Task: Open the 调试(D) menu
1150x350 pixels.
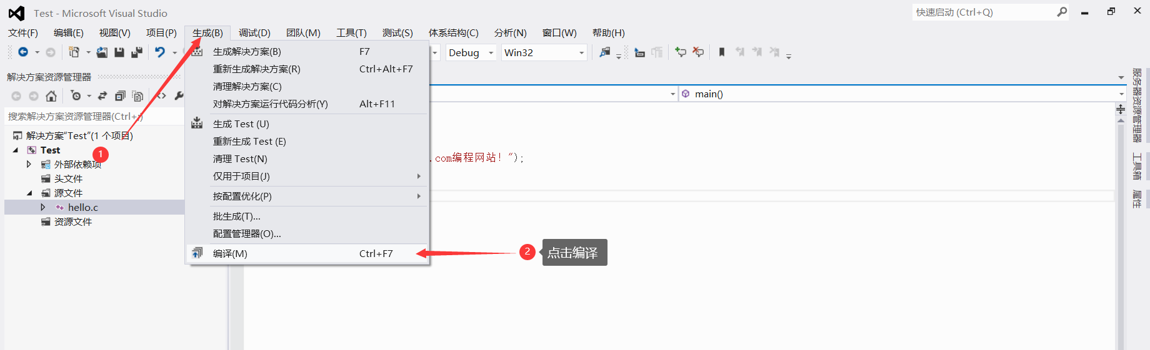Action: pyautogui.click(x=254, y=32)
